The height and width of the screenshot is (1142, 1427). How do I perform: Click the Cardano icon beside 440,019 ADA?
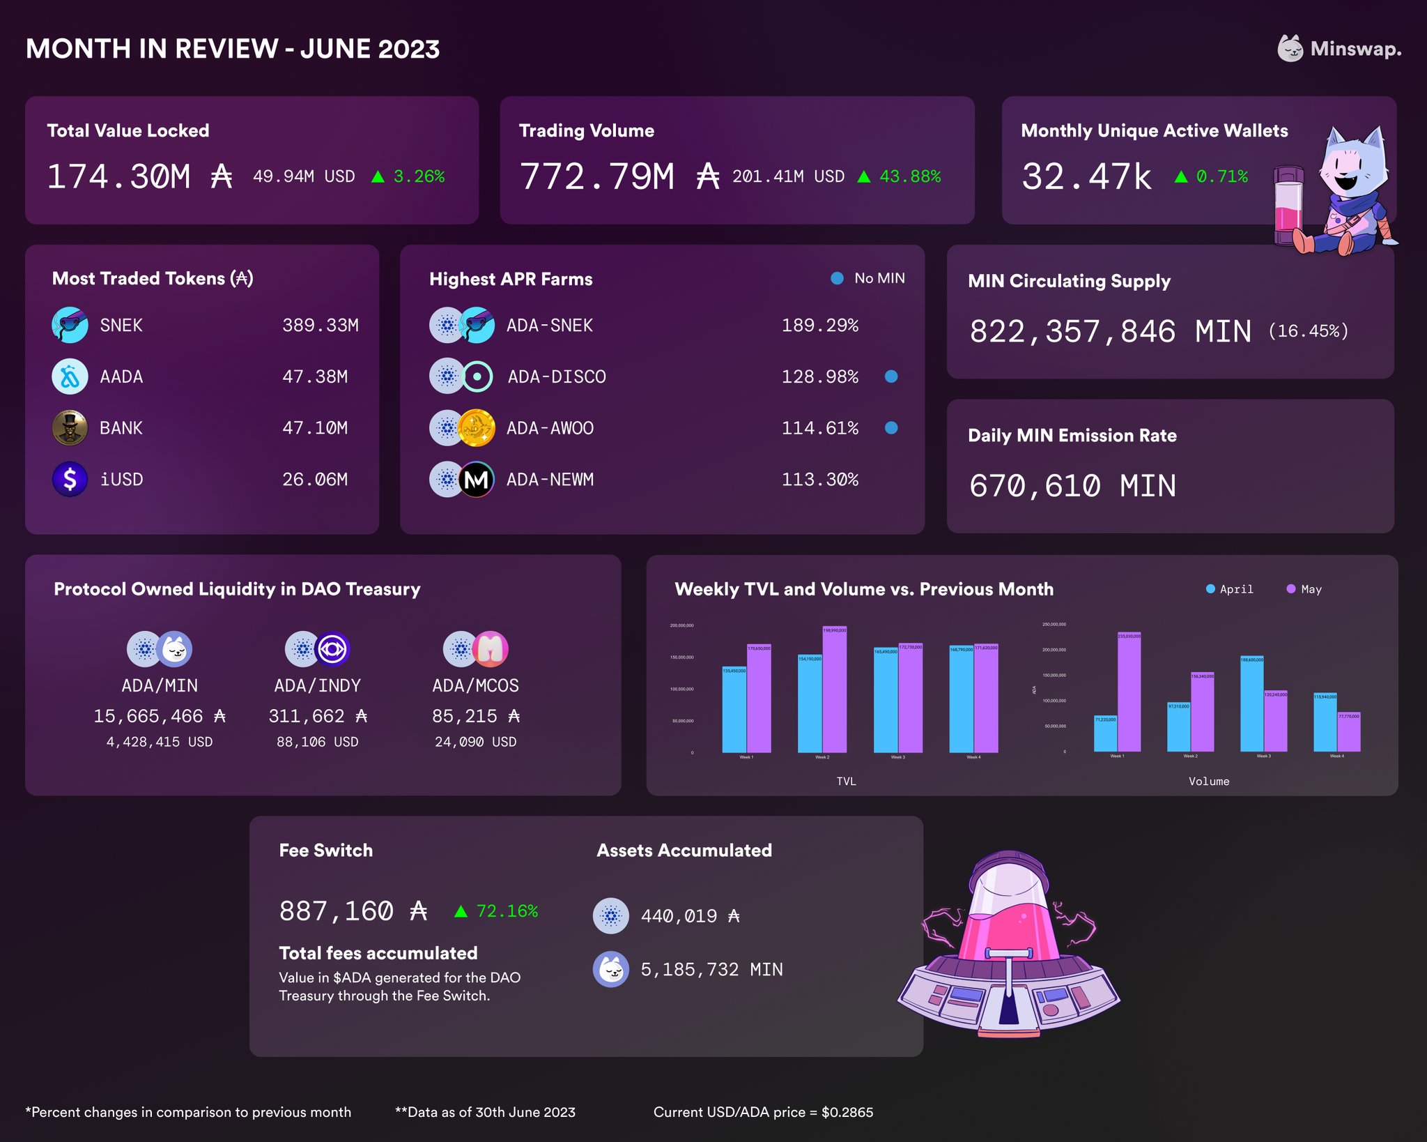click(610, 915)
